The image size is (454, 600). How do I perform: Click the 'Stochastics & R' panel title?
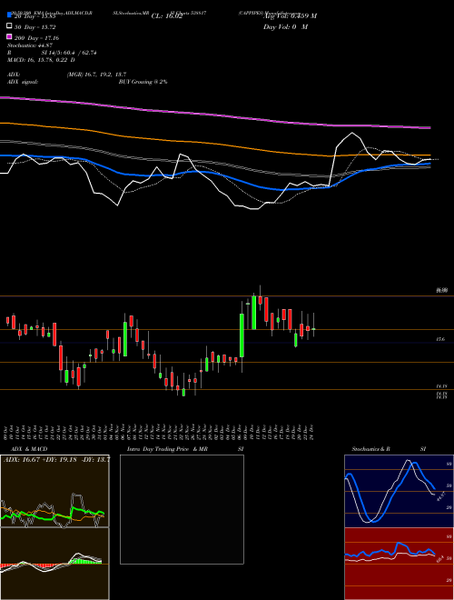[x=371, y=449]
